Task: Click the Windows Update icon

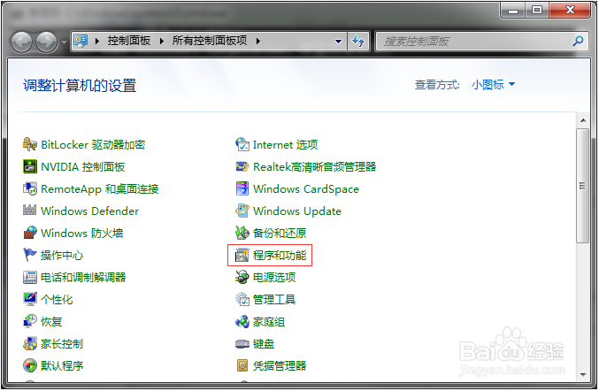Action: tap(242, 211)
